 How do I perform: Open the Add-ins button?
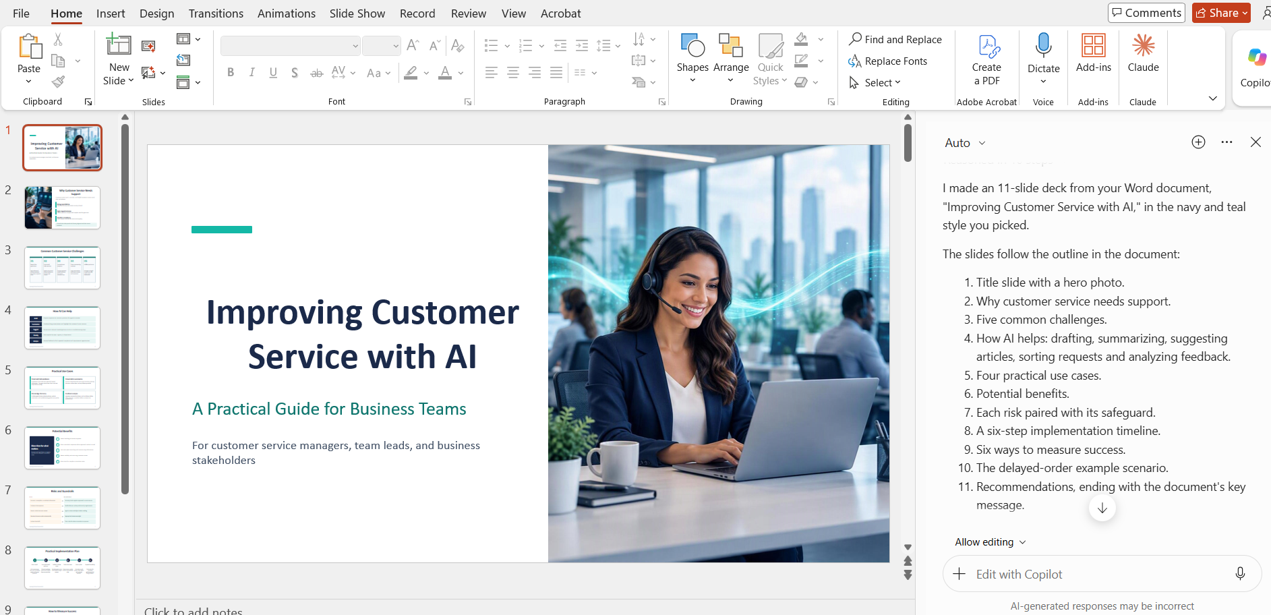[x=1093, y=53]
